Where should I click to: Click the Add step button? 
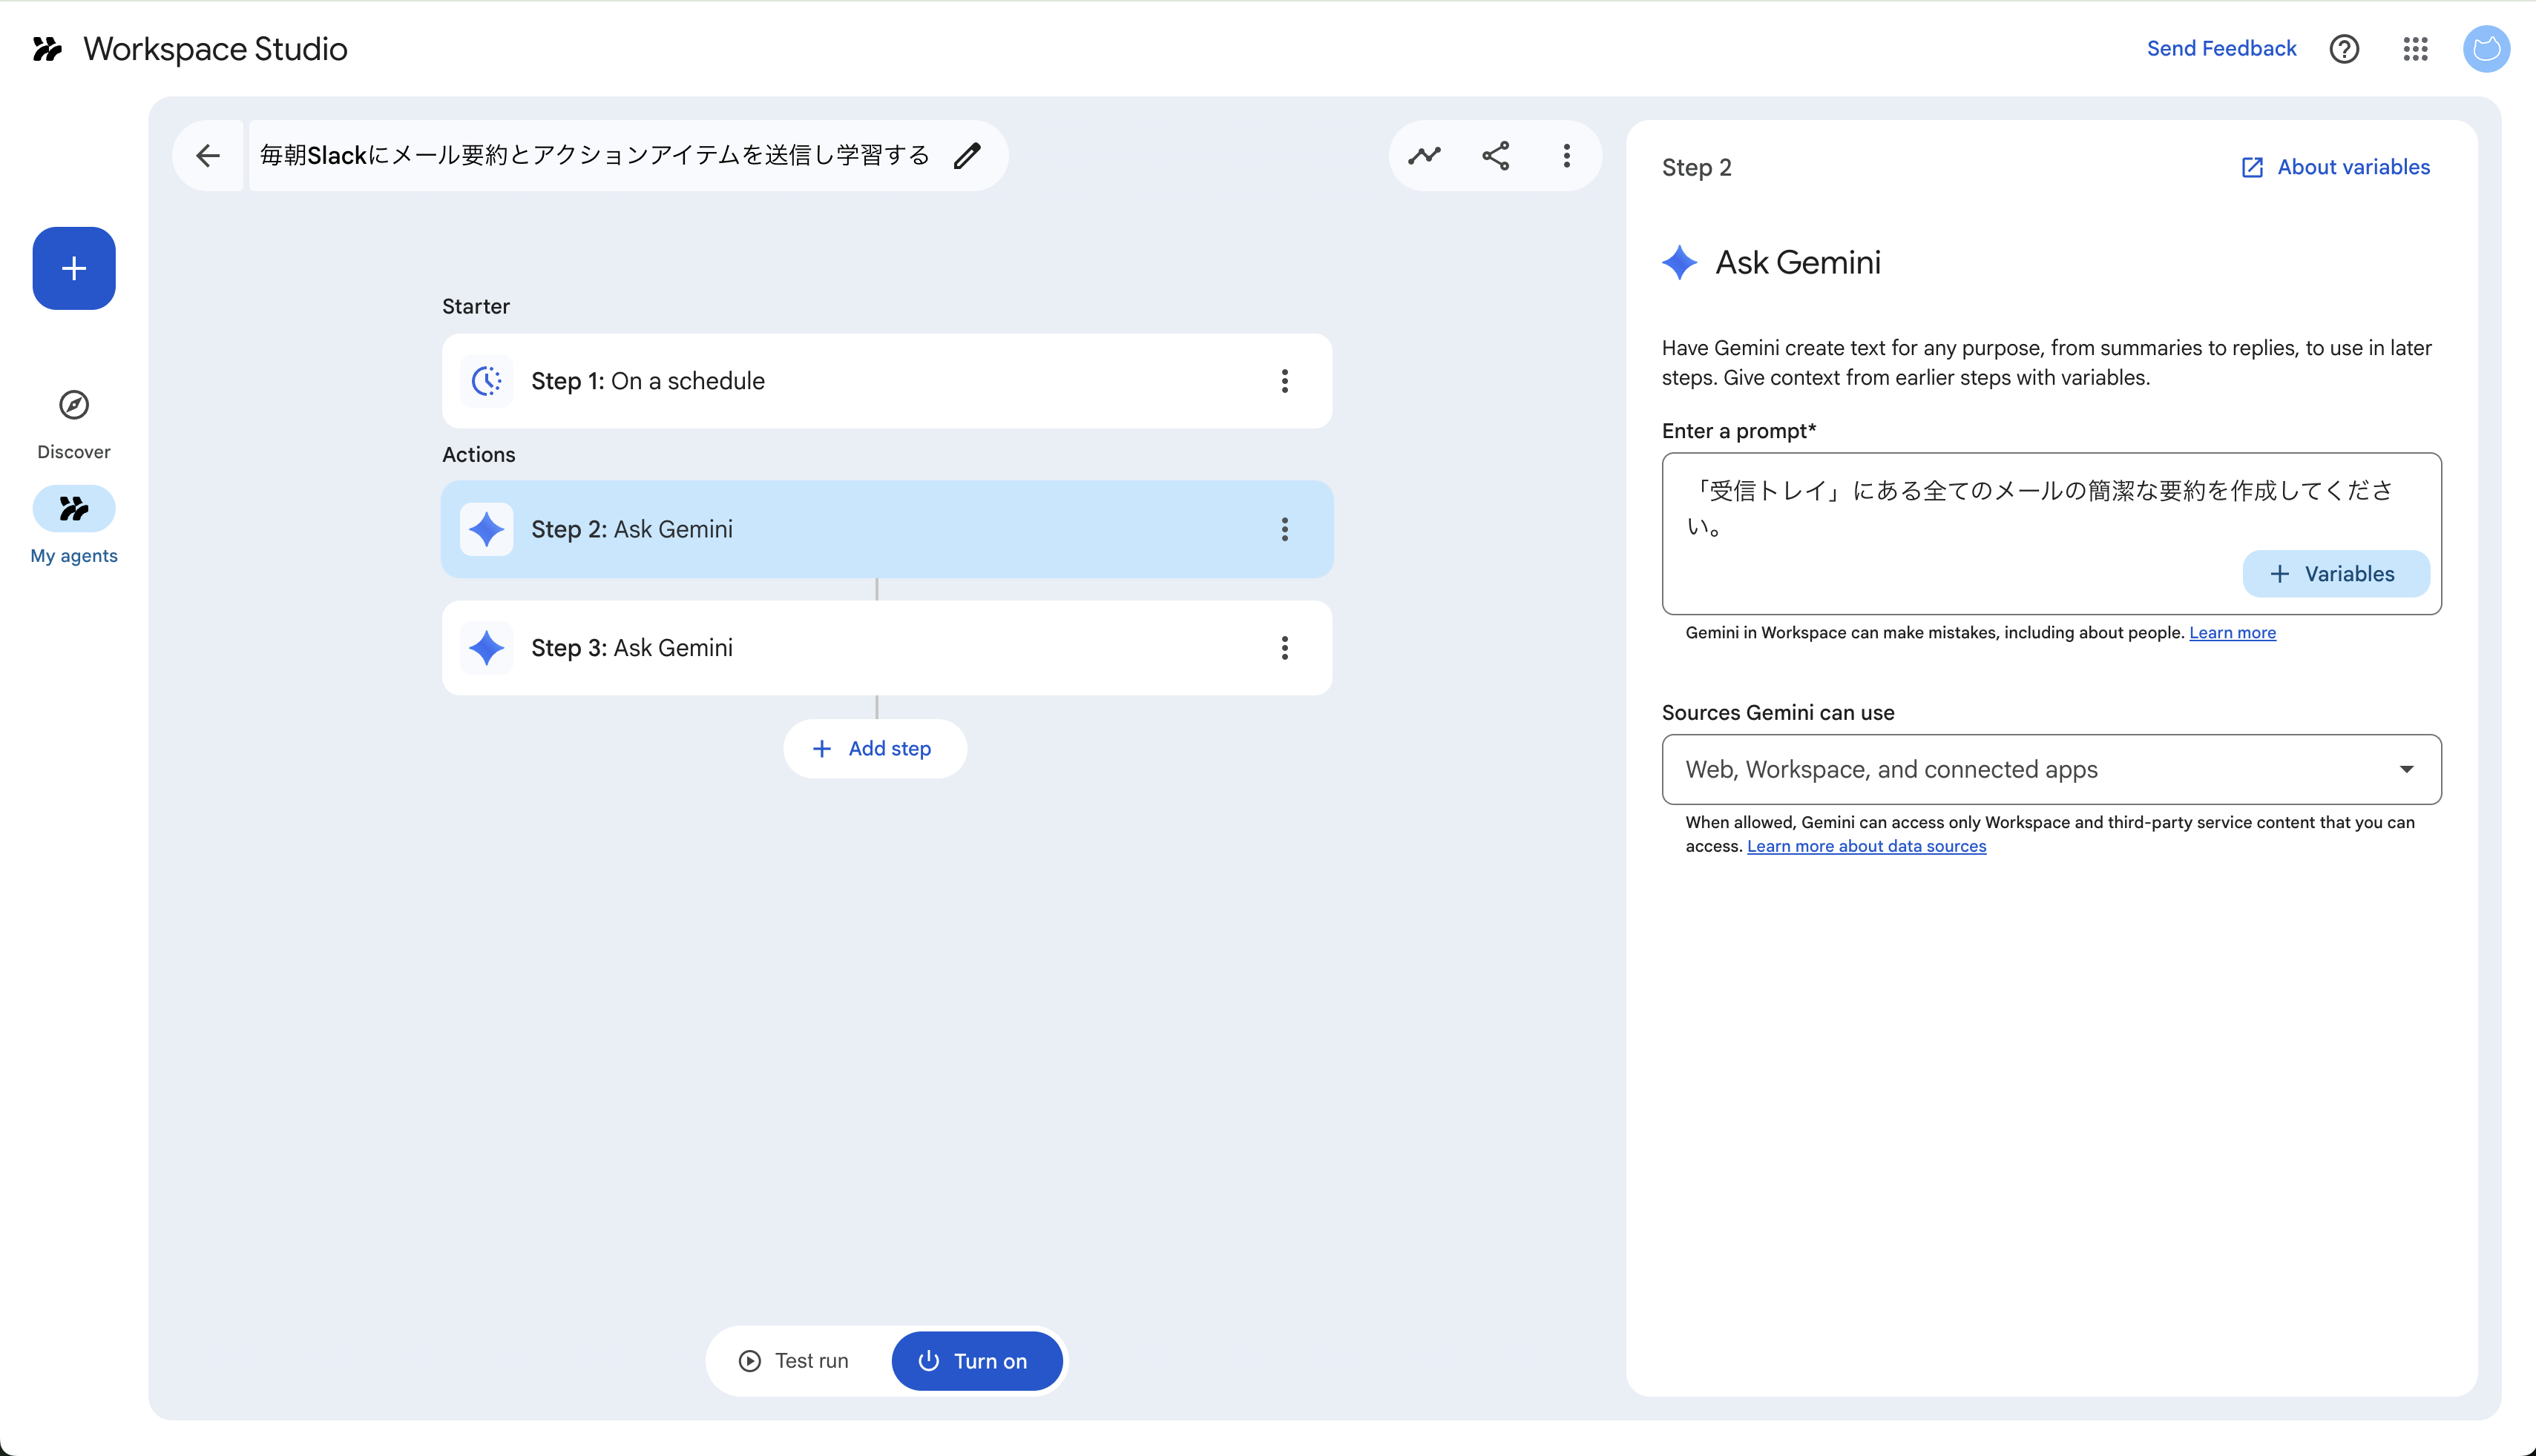[874, 748]
